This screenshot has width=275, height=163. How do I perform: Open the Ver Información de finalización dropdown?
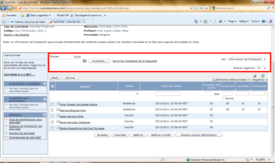click(247, 59)
